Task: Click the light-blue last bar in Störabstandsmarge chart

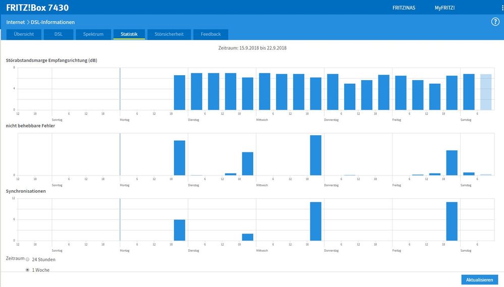Action: tap(486, 92)
